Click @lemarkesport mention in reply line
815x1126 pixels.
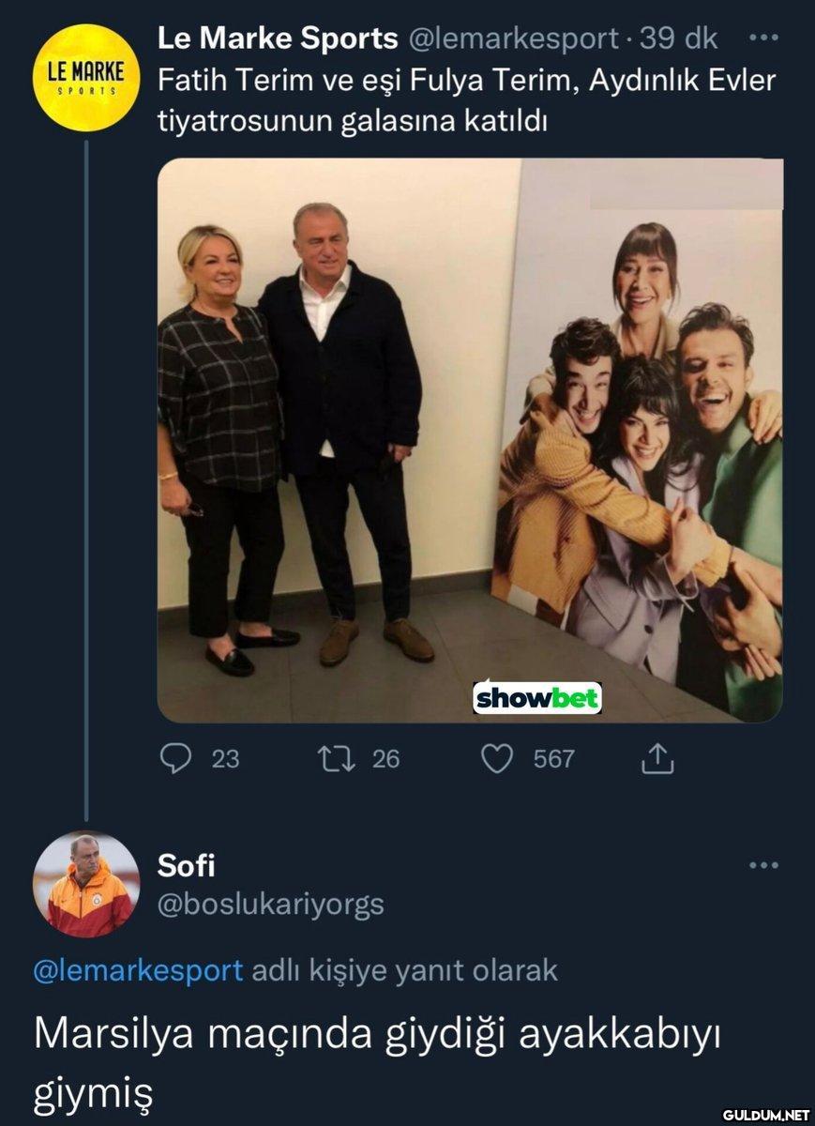coord(138,970)
